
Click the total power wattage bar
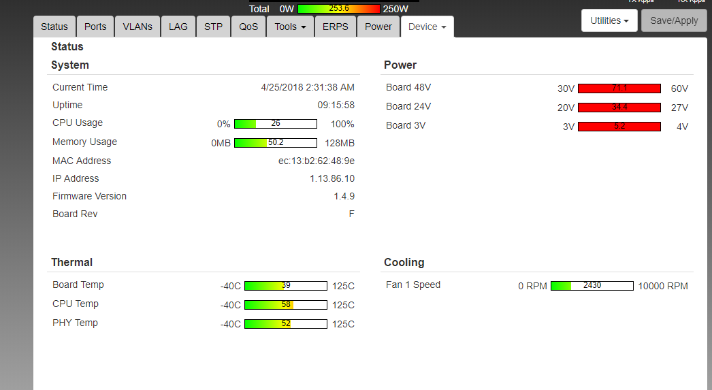[x=338, y=9]
